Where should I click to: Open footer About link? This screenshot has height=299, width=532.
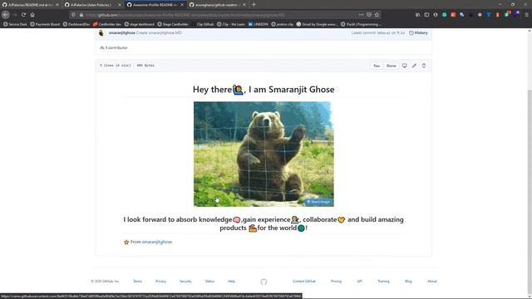[432, 282]
